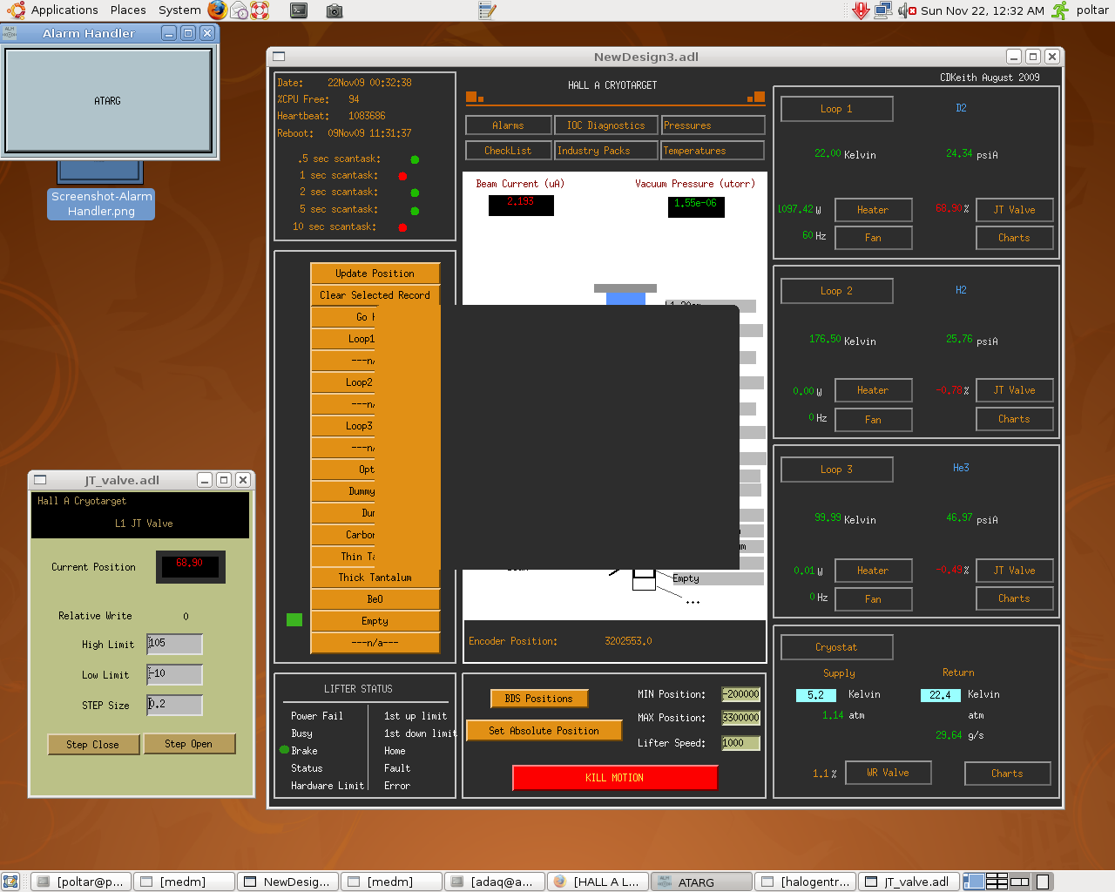1115x892 pixels.
Task: Click the Lifter Speed field showing 1000
Action: [741, 743]
